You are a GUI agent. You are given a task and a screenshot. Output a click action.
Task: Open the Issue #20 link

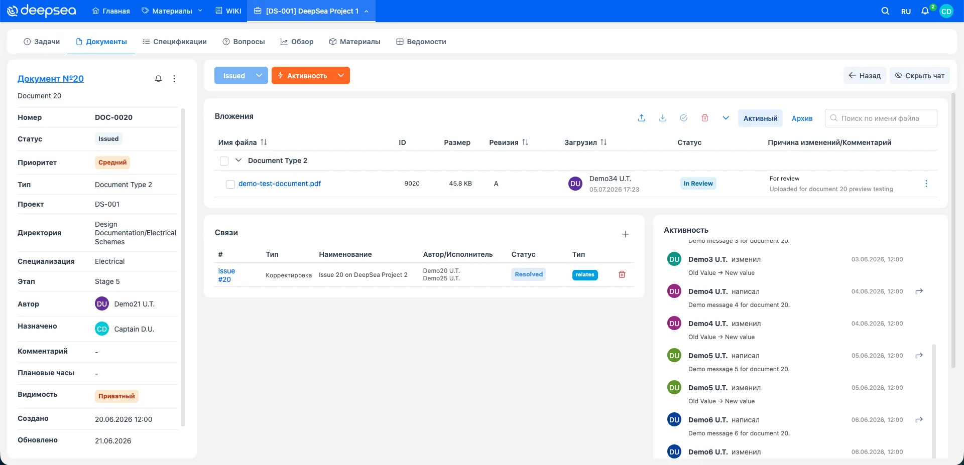click(x=226, y=275)
